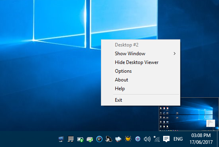Expand the Show Window submenu arrow
Image resolution: width=219 pixels, height=147 pixels.
pos(174,54)
